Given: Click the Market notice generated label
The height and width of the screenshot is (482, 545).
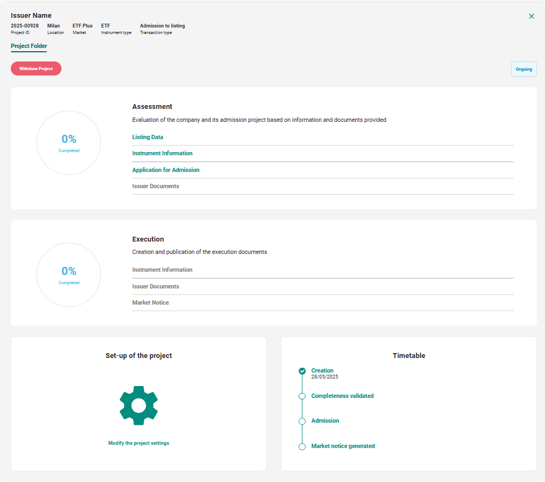Looking at the screenshot, I should (x=343, y=446).
